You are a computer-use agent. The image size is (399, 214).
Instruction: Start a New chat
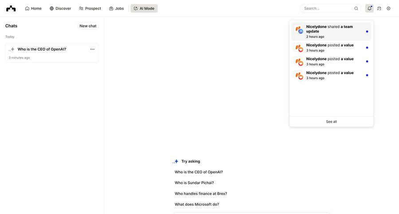tap(88, 26)
